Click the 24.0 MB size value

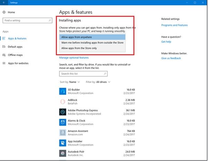click(130, 152)
